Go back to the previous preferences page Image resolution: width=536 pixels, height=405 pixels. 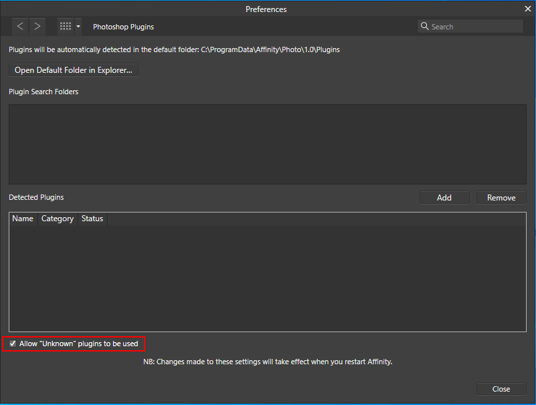point(20,26)
